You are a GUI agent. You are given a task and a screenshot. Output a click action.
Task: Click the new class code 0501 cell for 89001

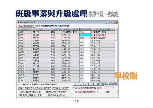coord(85,40)
